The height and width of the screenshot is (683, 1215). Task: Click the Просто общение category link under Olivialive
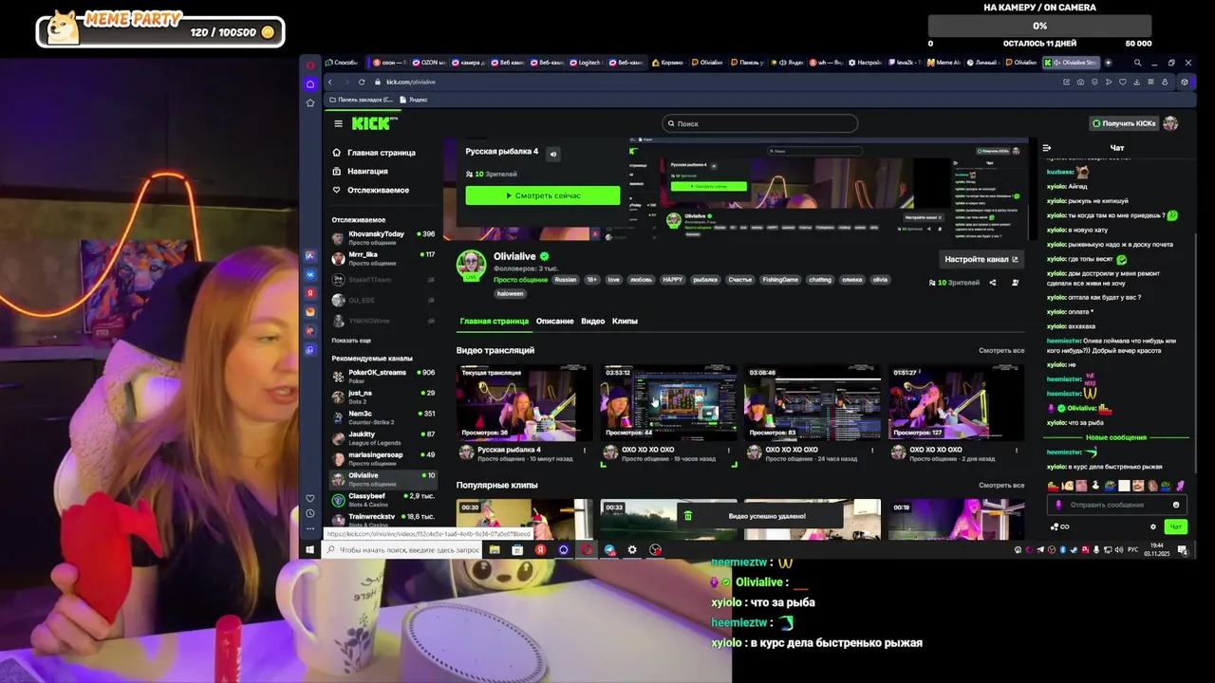pos(520,280)
